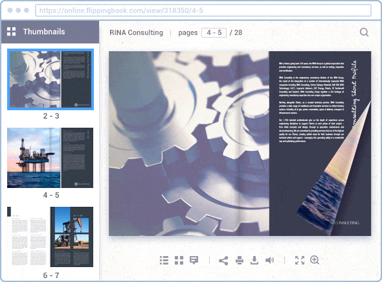Enter fullscreen with the expand arrows icon
The height and width of the screenshot is (282, 382).
[300, 261]
